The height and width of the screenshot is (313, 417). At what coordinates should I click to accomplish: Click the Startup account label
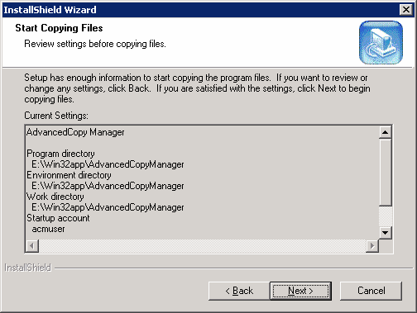(x=58, y=218)
